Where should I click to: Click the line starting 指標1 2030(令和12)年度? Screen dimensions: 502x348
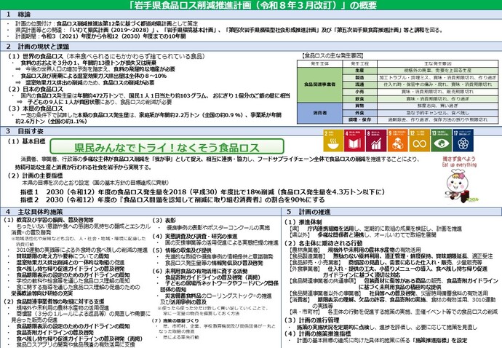tap(202, 192)
